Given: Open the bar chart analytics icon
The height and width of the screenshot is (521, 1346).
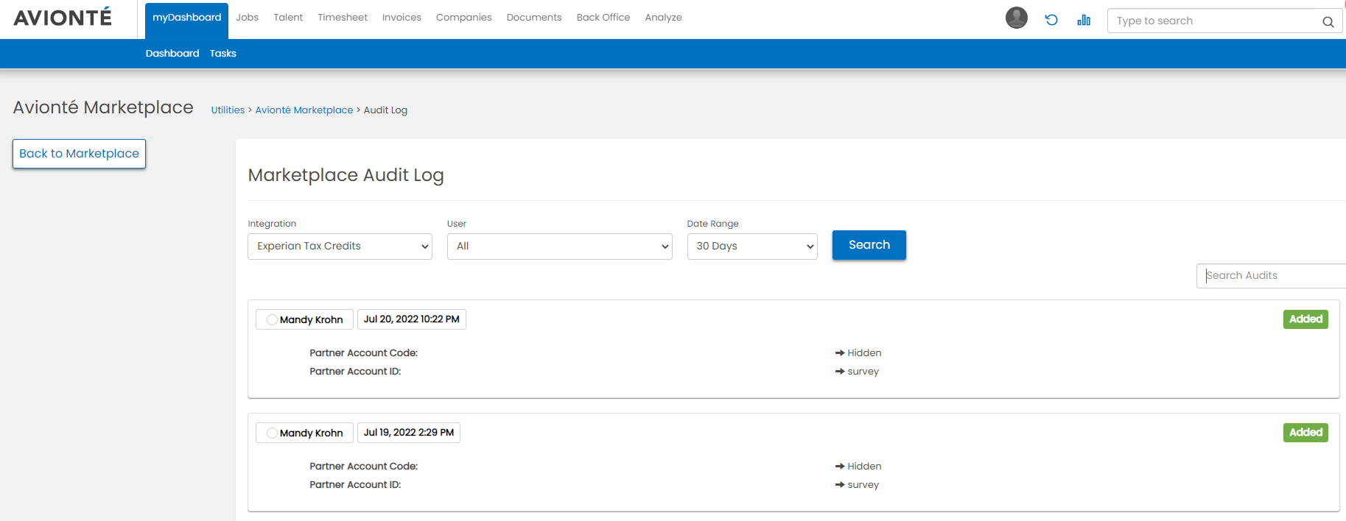Looking at the screenshot, I should (1084, 20).
